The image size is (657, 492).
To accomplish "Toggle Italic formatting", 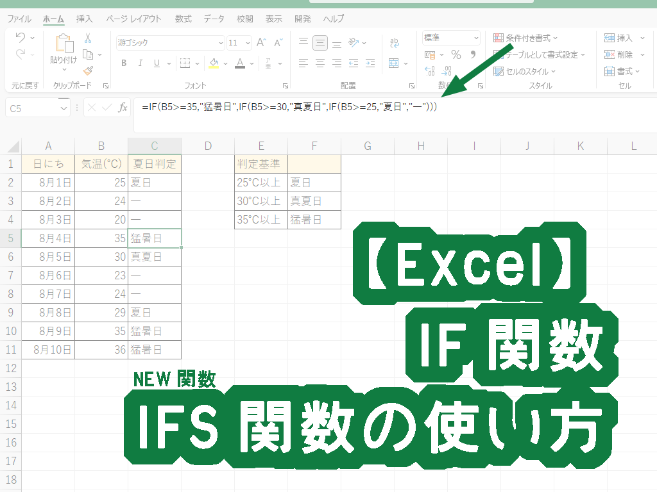I will coord(141,63).
